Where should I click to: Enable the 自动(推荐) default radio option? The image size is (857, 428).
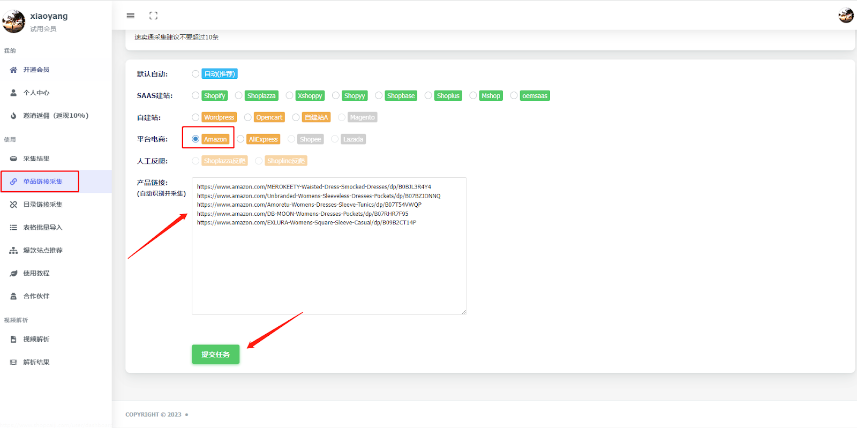[196, 74]
